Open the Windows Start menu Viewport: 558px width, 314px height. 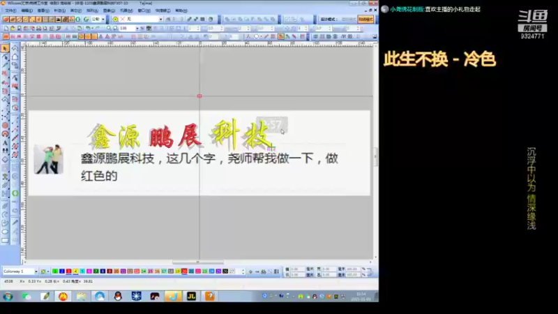8,296
